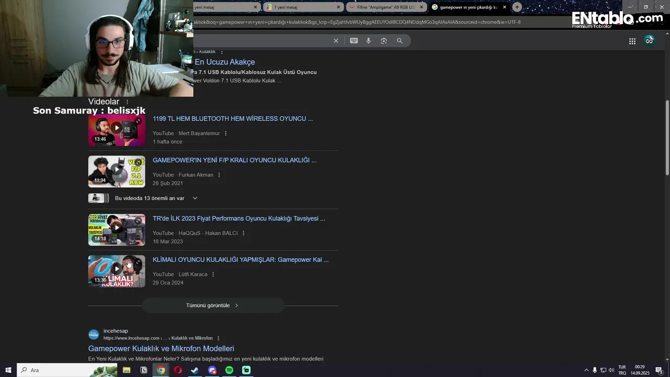Open 'Gamepower Kulaklık ve Mikrofon Modelleri' result
Viewport: 670px width, 377px height.
click(161, 349)
